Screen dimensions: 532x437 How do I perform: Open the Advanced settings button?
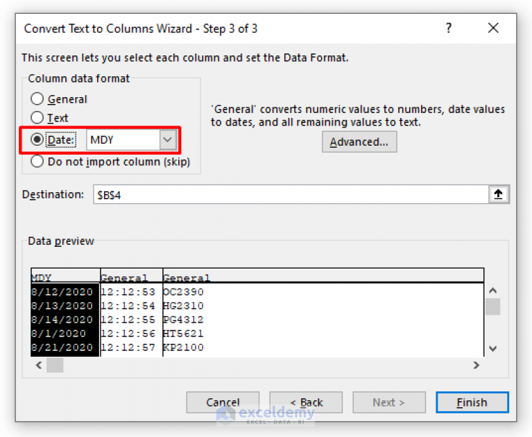[x=359, y=142]
